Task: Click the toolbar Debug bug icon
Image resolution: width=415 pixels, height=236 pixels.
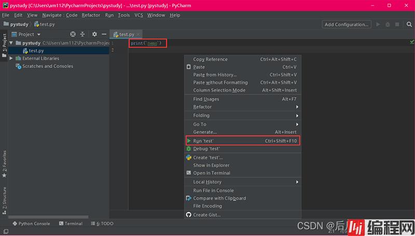Action: tap(388, 24)
